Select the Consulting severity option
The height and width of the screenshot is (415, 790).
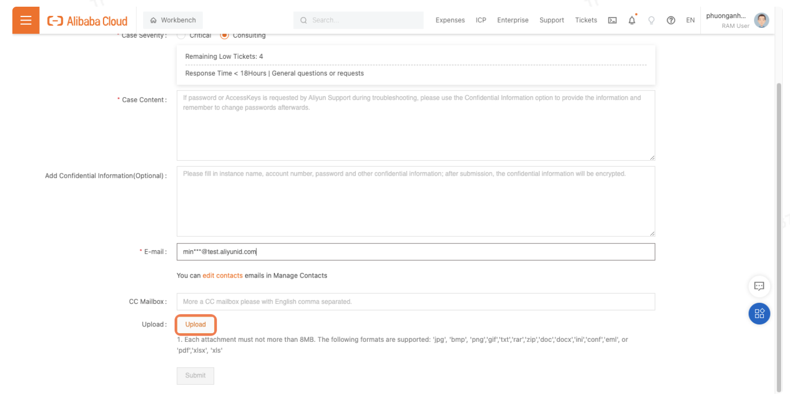pos(224,35)
